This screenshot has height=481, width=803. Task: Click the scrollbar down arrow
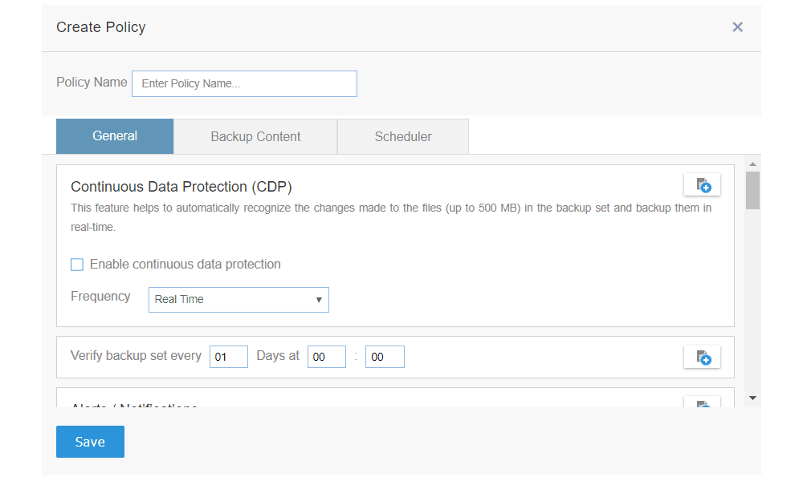coord(753,398)
